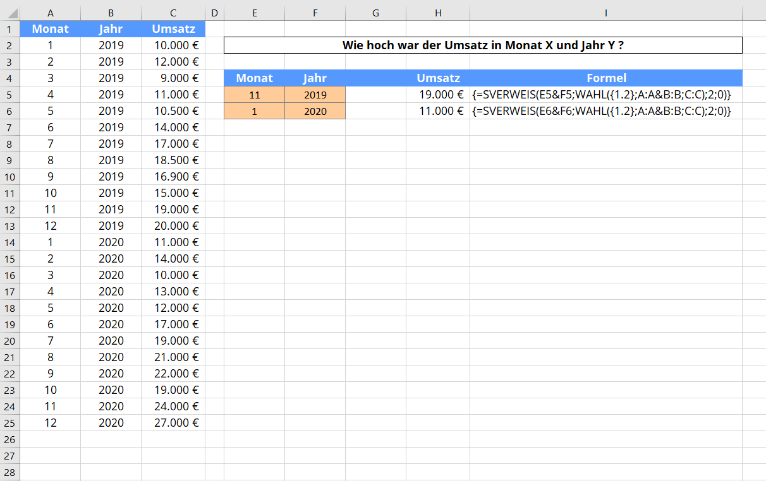Image resolution: width=766 pixels, height=481 pixels.
Task: Select row 28 header
Action: (9, 472)
